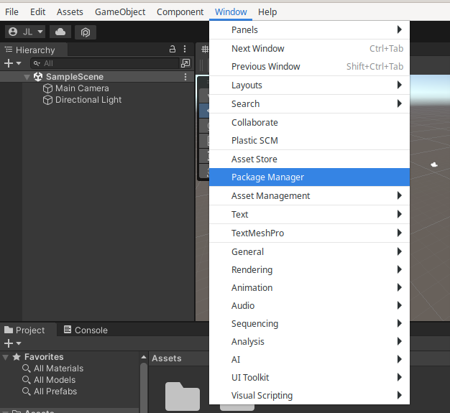Collapse the SampleScene tree arrow

(x=27, y=77)
